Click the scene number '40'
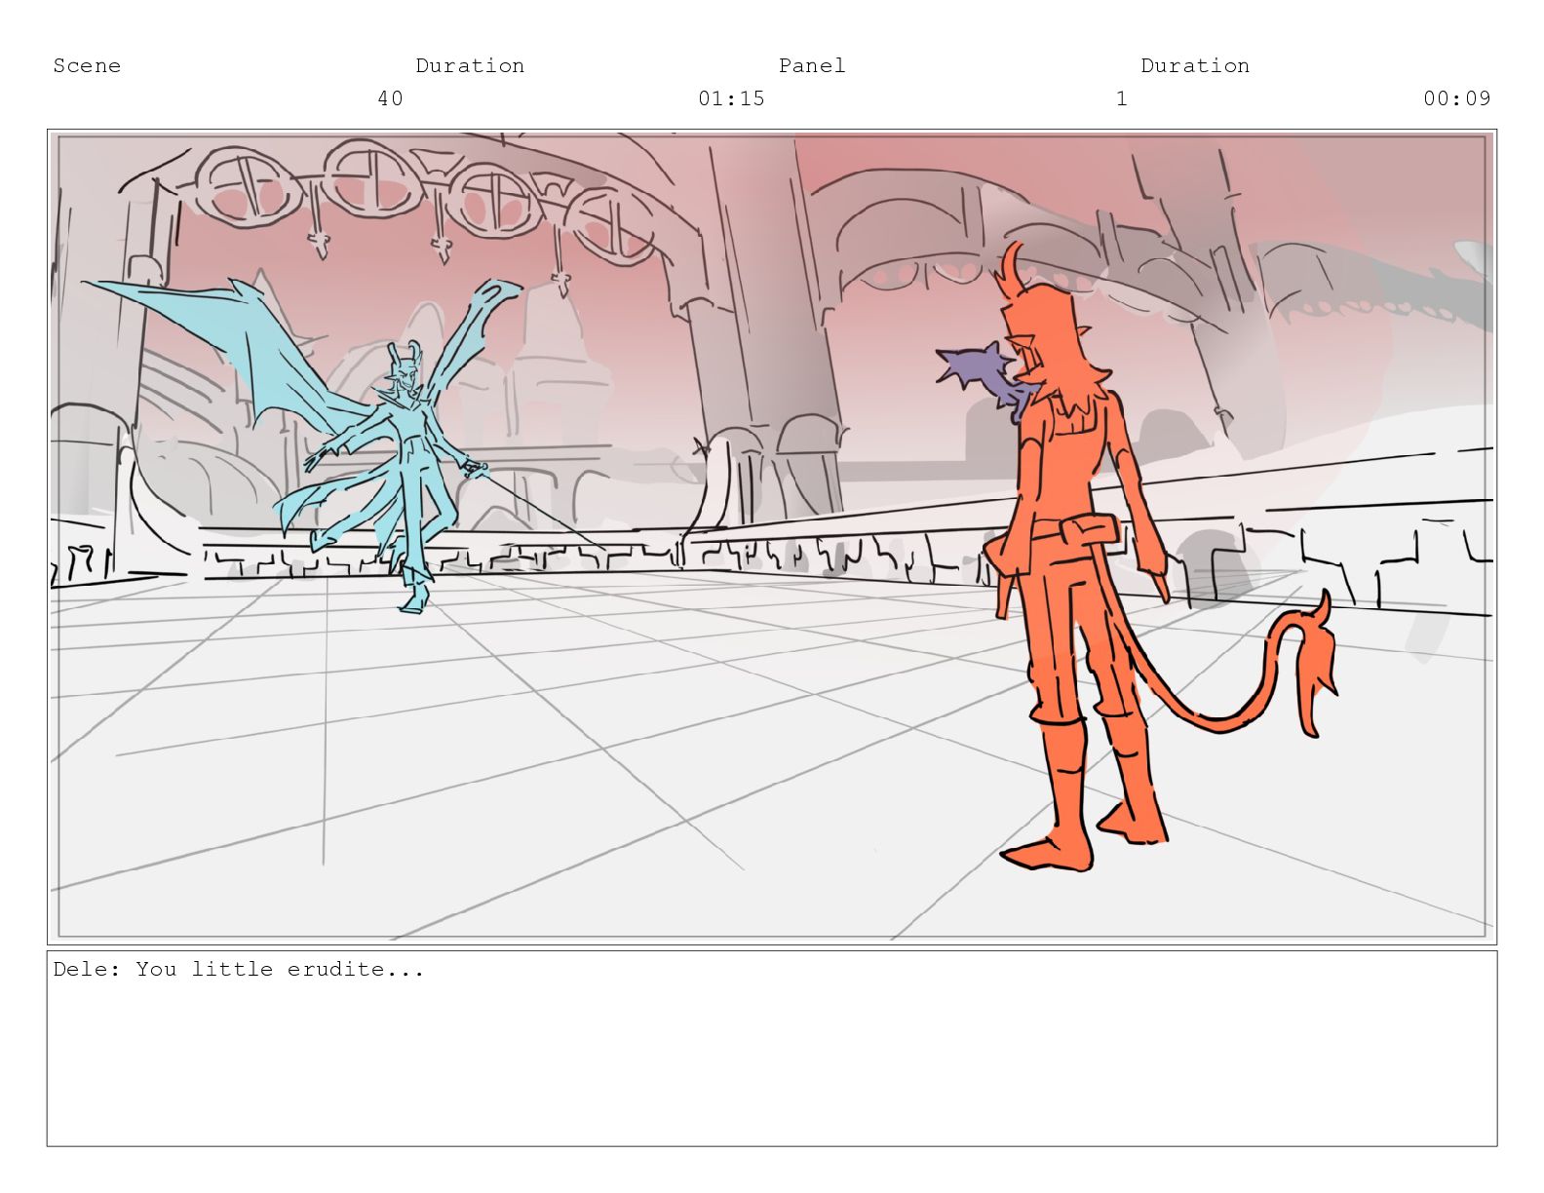 (x=390, y=98)
